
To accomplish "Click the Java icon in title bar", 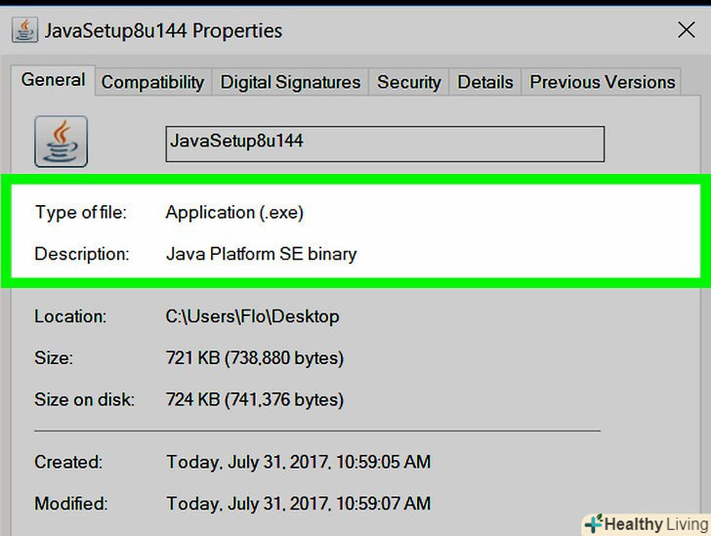I will click(x=24, y=30).
